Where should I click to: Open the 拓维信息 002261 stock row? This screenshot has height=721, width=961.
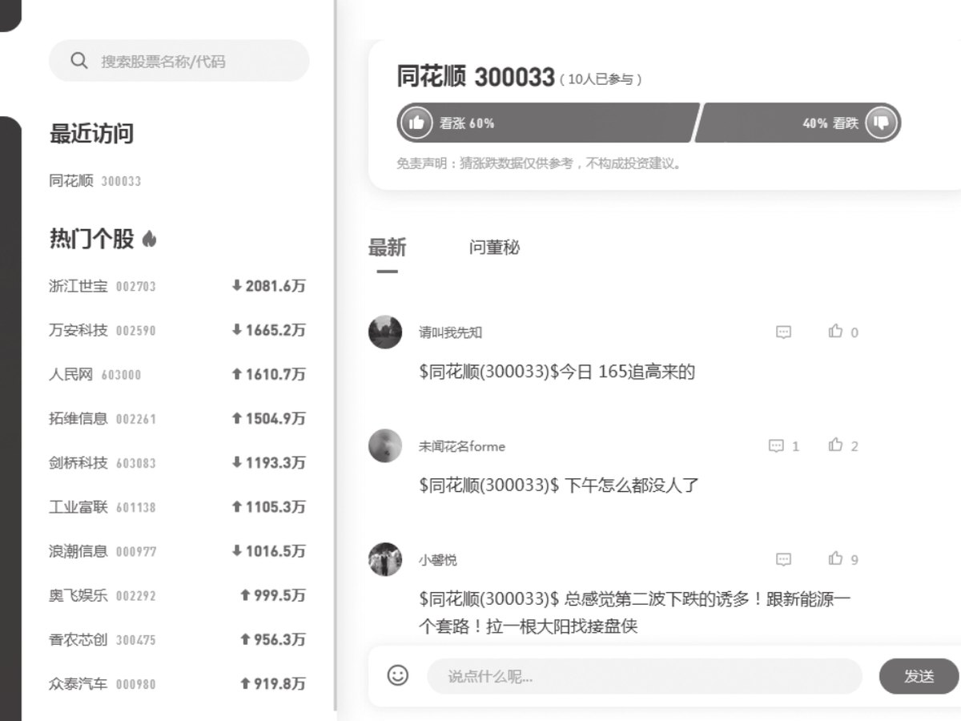coord(177,418)
